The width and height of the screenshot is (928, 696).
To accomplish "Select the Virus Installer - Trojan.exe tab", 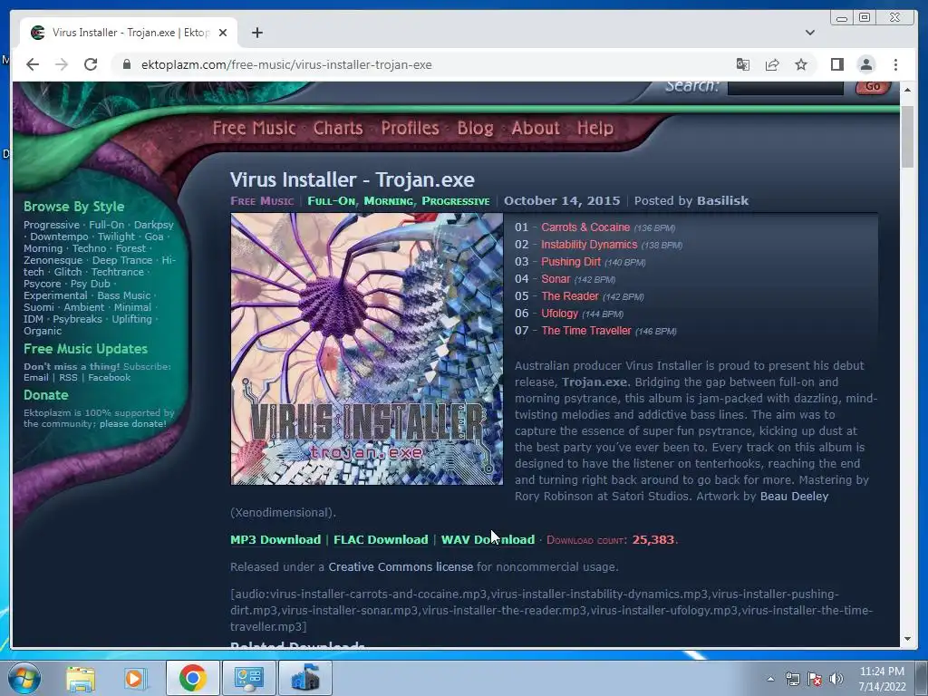I will point(129,33).
